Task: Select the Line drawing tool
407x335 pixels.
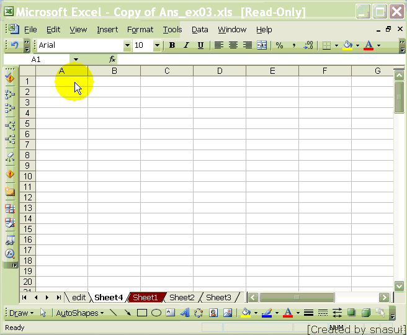Action: coord(114,313)
